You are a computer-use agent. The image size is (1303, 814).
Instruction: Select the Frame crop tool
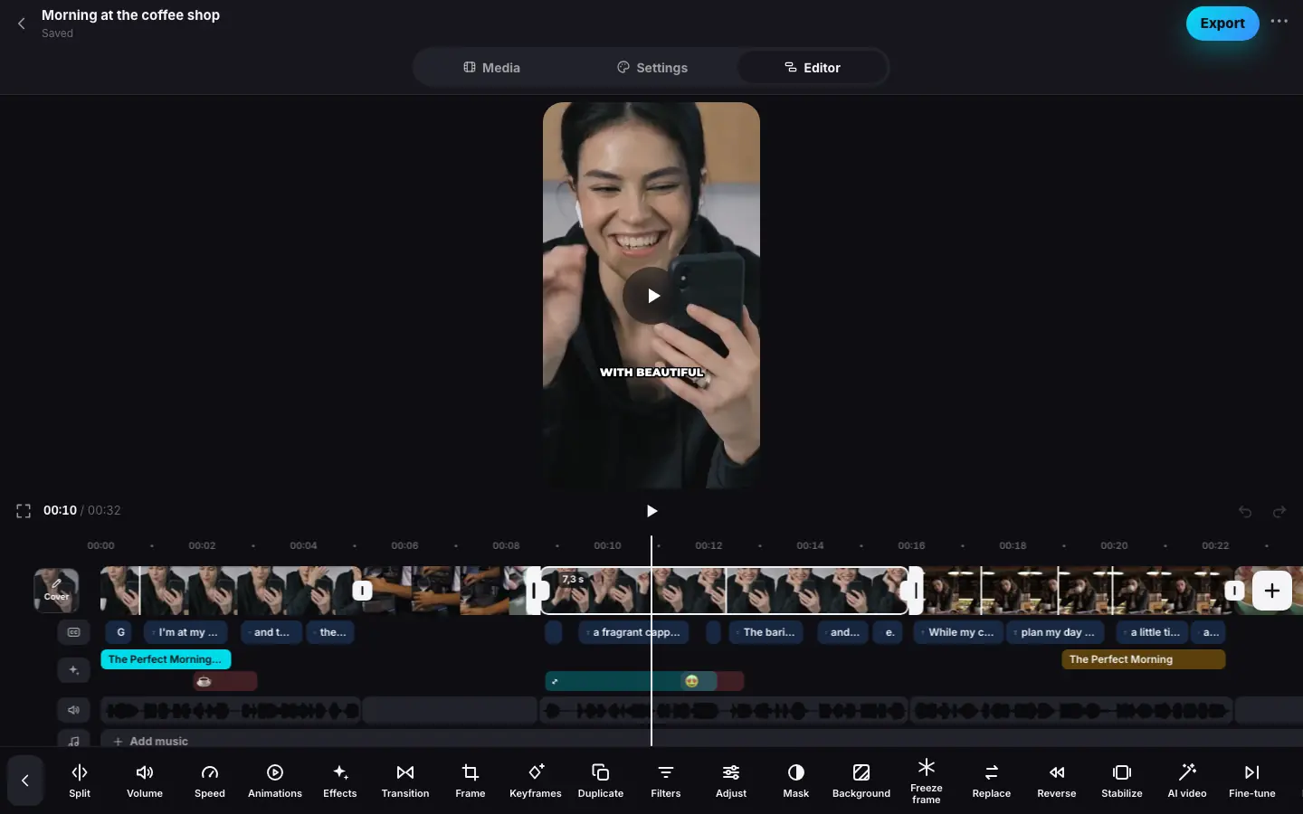(x=471, y=781)
